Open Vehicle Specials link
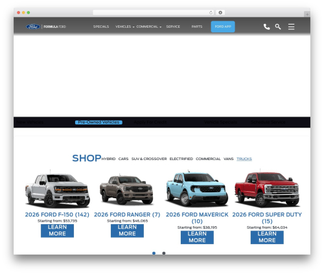The width and height of the screenshot is (324, 274). (220, 122)
